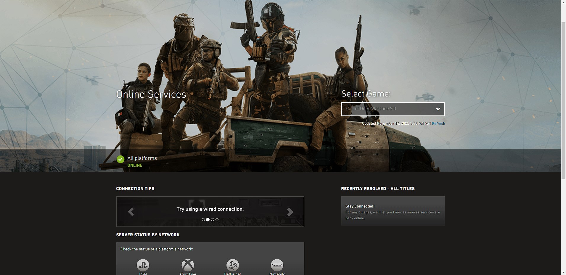566x275 pixels.
Task: Click the Xbox Live label text
Action: click(188, 274)
